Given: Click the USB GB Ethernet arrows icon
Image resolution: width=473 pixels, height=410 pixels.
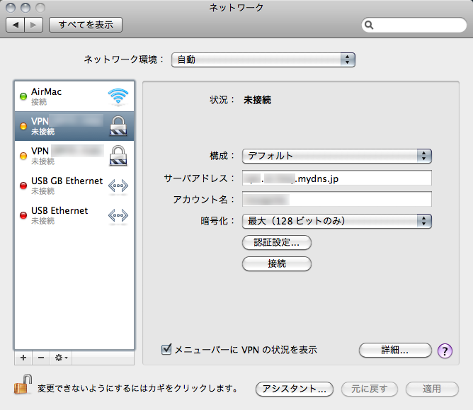Looking at the screenshot, I should point(118,186).
